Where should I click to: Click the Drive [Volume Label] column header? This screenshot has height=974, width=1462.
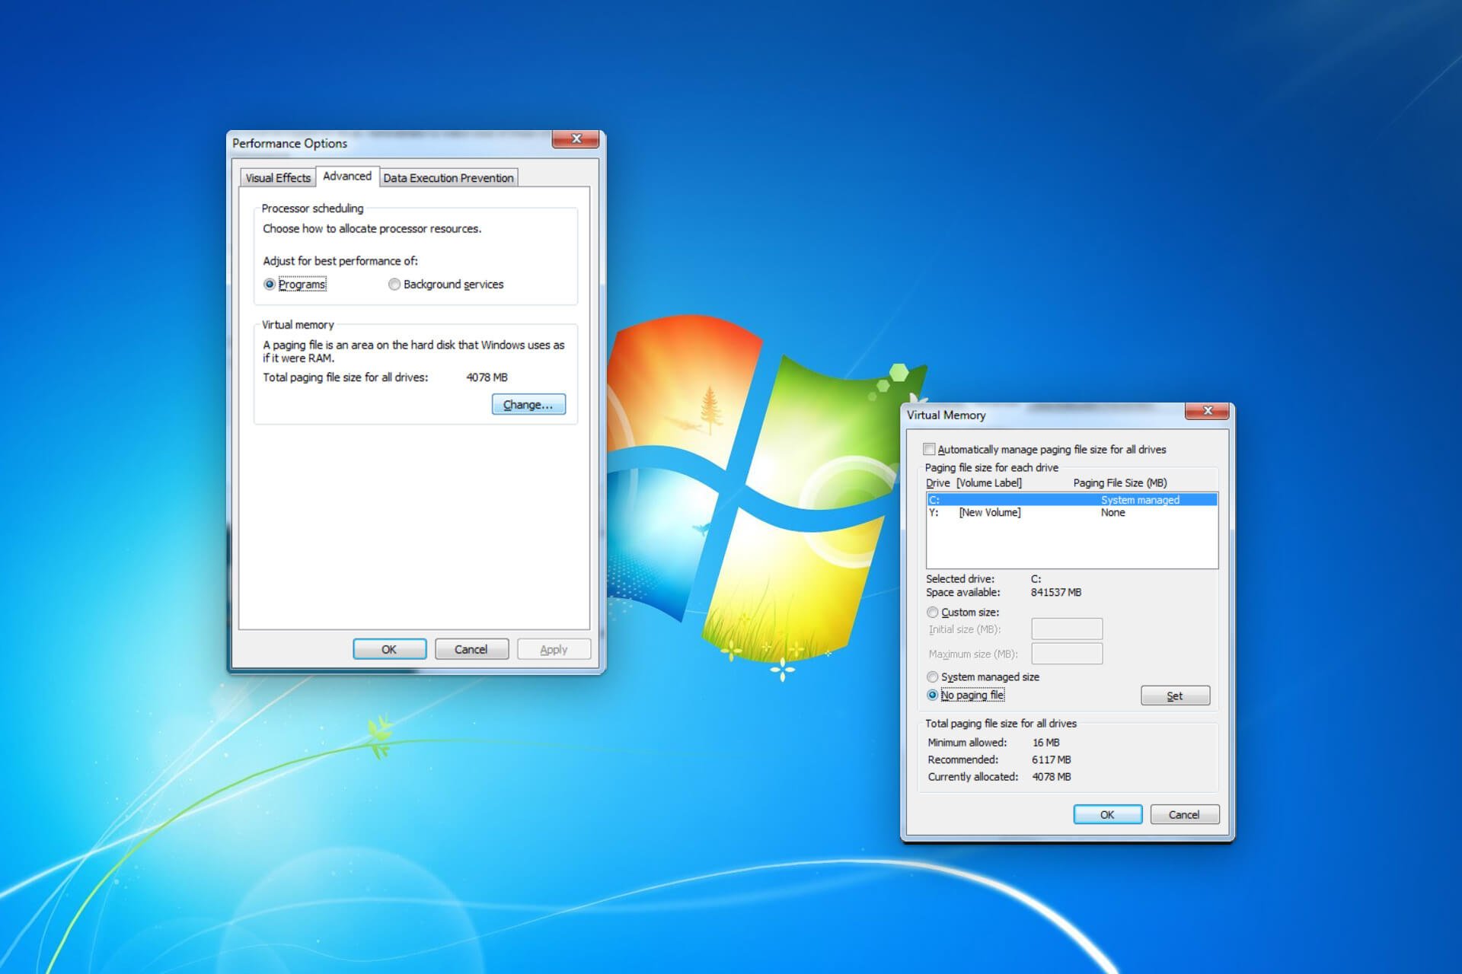click(x=973, y=483)
